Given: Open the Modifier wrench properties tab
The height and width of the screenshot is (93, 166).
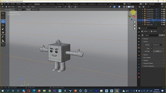Looking at the screenshot, I should point(139,58).
